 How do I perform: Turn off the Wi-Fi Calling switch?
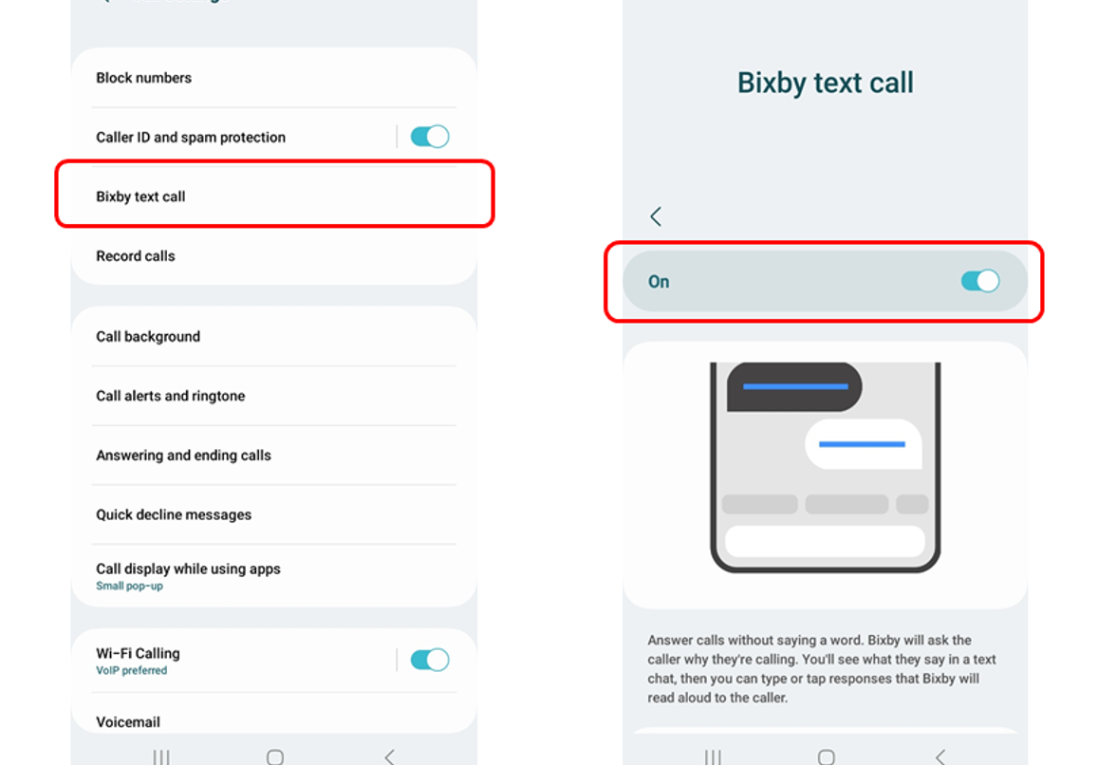(429, 660)
